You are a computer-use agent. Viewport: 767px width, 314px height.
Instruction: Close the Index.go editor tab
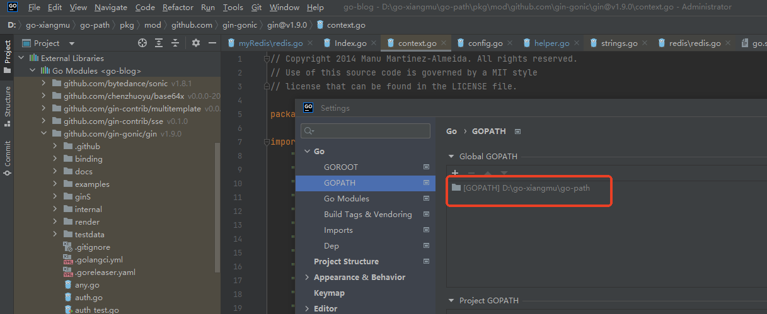pyautogui.click(x=374, y=43)
